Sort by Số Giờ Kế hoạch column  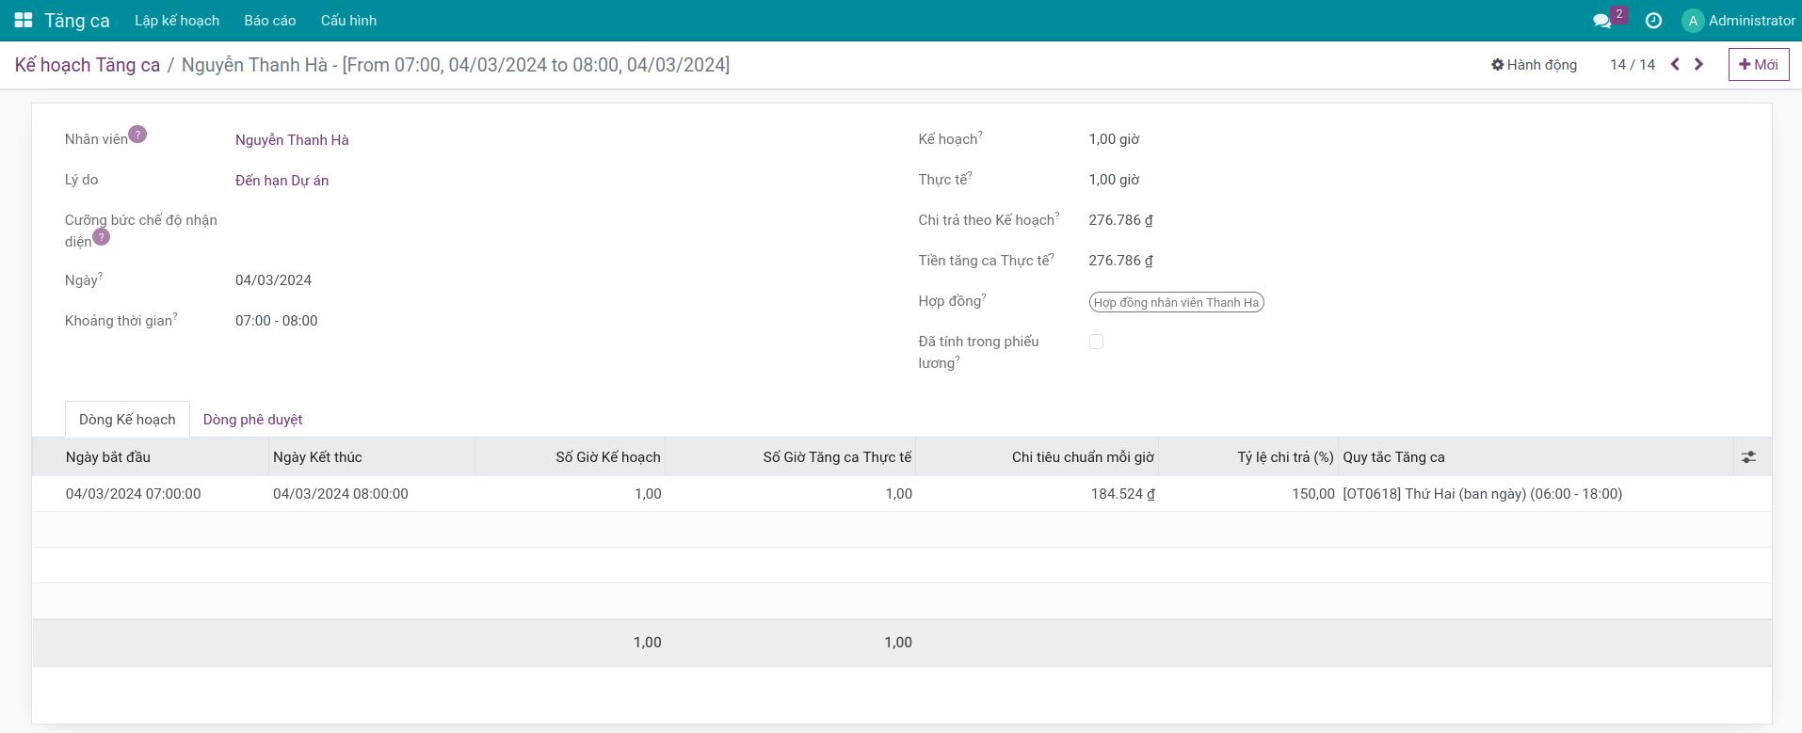[571, 457]
